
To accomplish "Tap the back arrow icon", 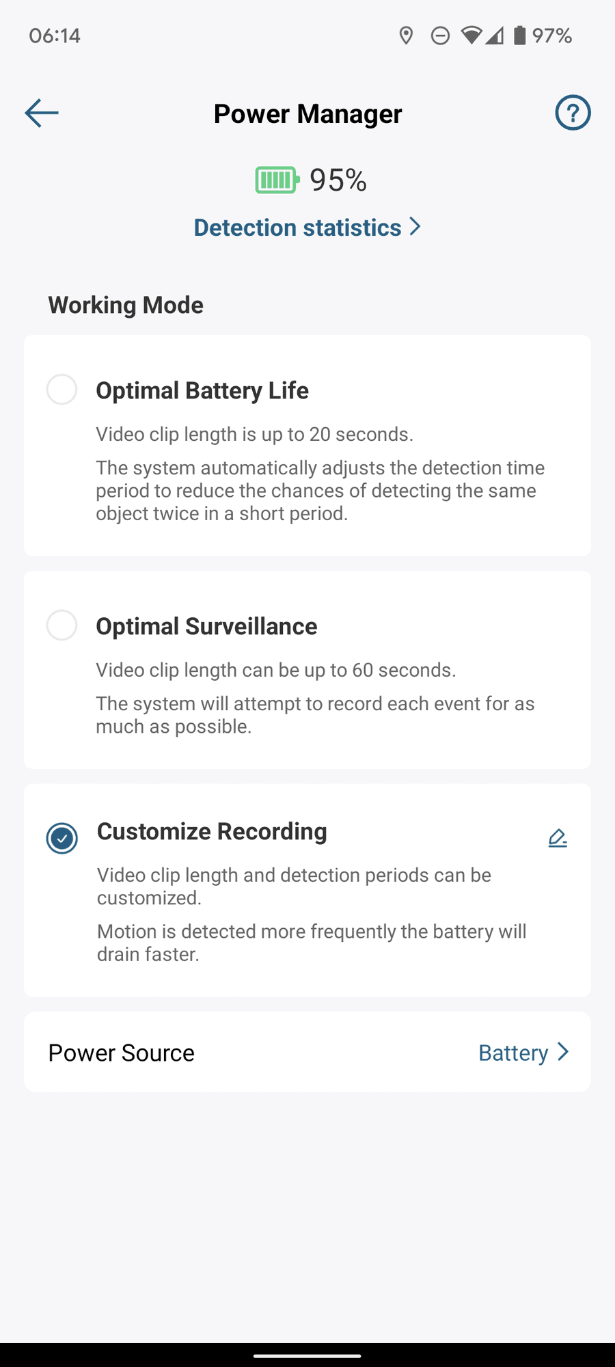I will (x=42, y=113).
